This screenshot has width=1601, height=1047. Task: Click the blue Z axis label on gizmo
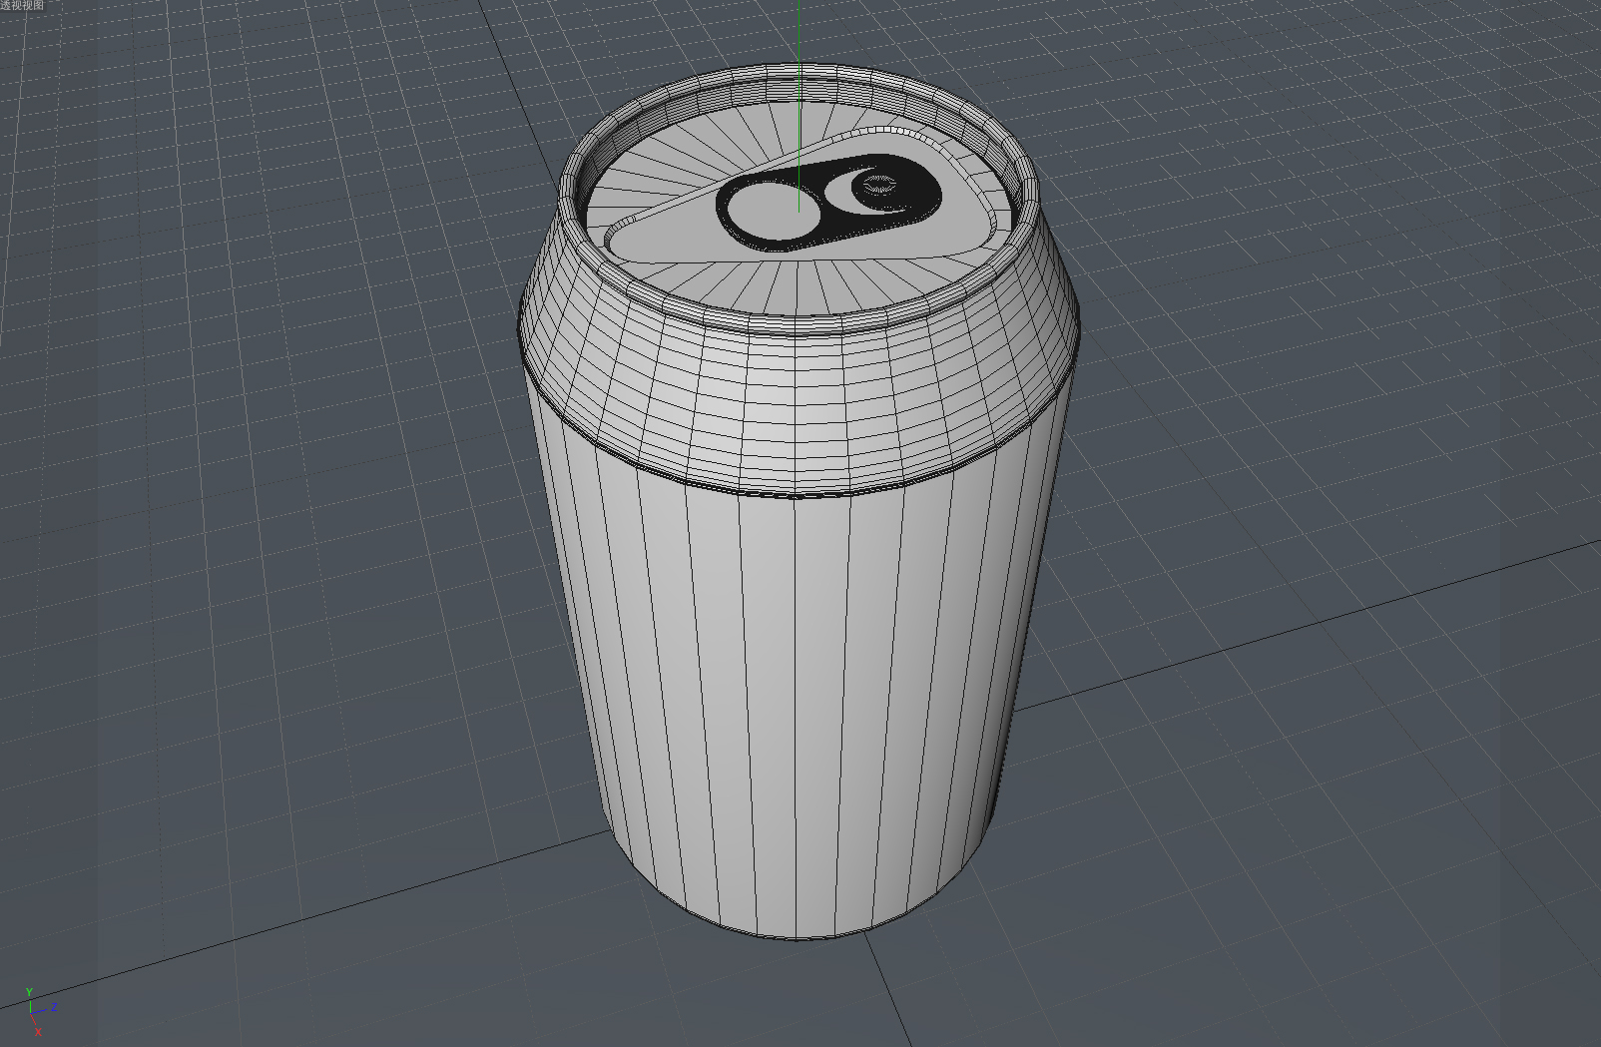pos(54,1007)
